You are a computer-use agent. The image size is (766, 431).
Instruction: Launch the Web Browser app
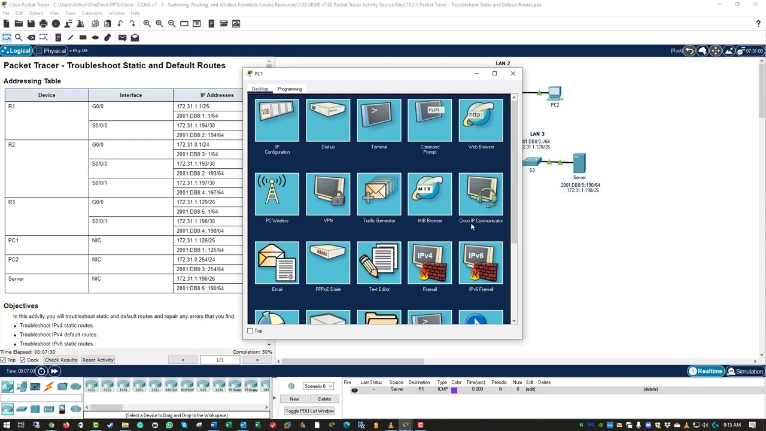(481, 122)
